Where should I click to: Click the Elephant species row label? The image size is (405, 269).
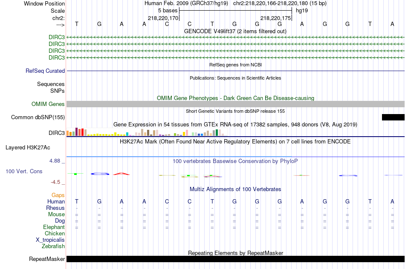(x=54, y=227)
